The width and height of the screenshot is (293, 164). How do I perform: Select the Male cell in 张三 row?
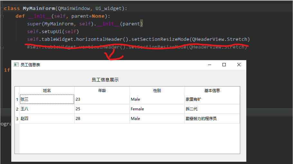click(157, 99)
